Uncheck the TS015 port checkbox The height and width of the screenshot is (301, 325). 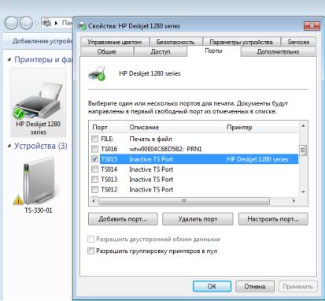94,159
